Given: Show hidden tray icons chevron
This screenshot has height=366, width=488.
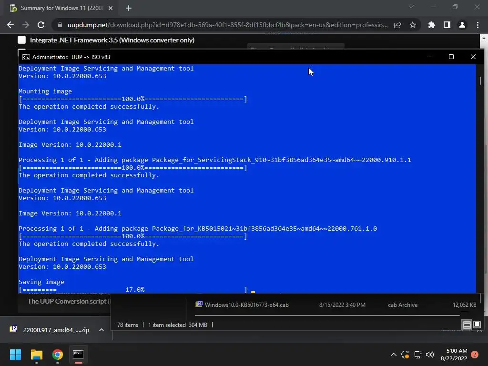Looking at the screenshot, I should pyautogui.click(x=393, y=355).
